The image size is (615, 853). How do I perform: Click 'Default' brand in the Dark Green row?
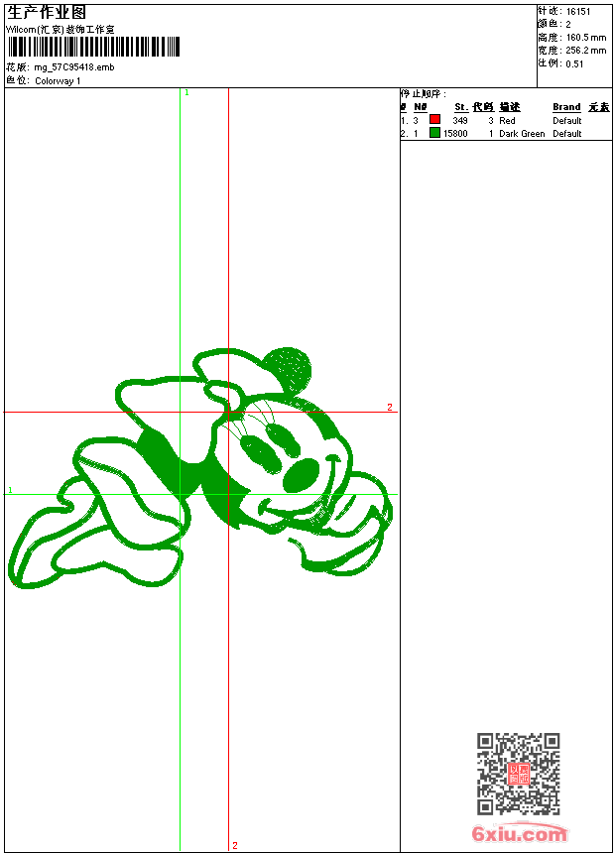pos(567,134)
